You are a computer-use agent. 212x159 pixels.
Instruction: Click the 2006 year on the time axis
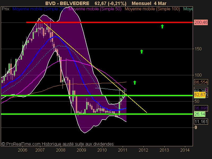click(x=23, y=150)
